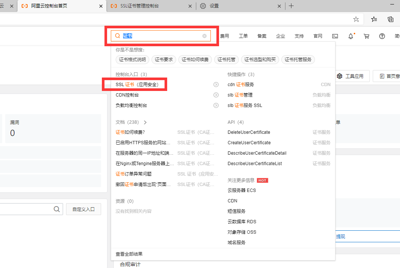Open document starting with 已启用HTTPS服务的网站

coord(143,143)
